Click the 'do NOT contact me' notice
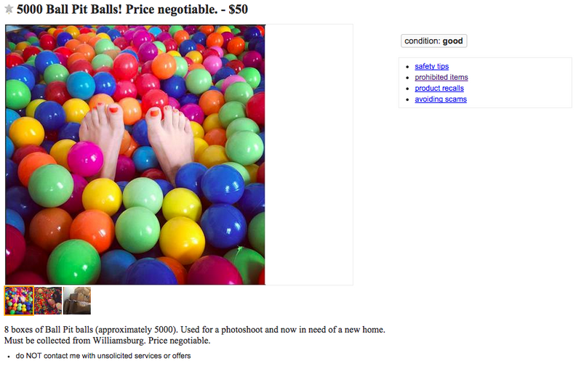 (x=103, y=357)
